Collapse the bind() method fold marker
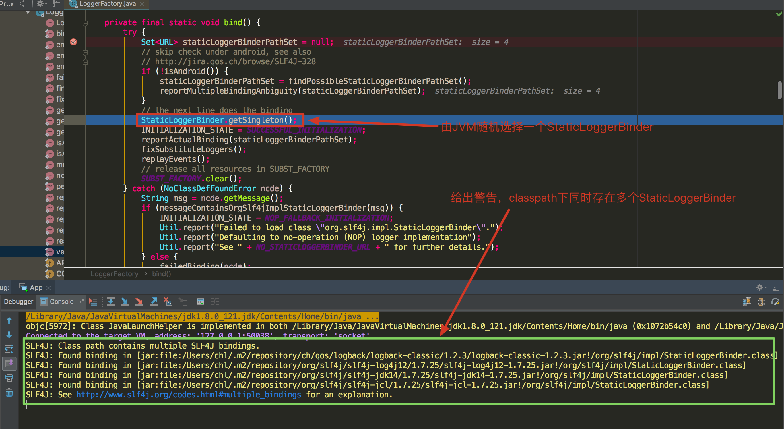The height and width of the screenshot is (429, 784). 85,23
